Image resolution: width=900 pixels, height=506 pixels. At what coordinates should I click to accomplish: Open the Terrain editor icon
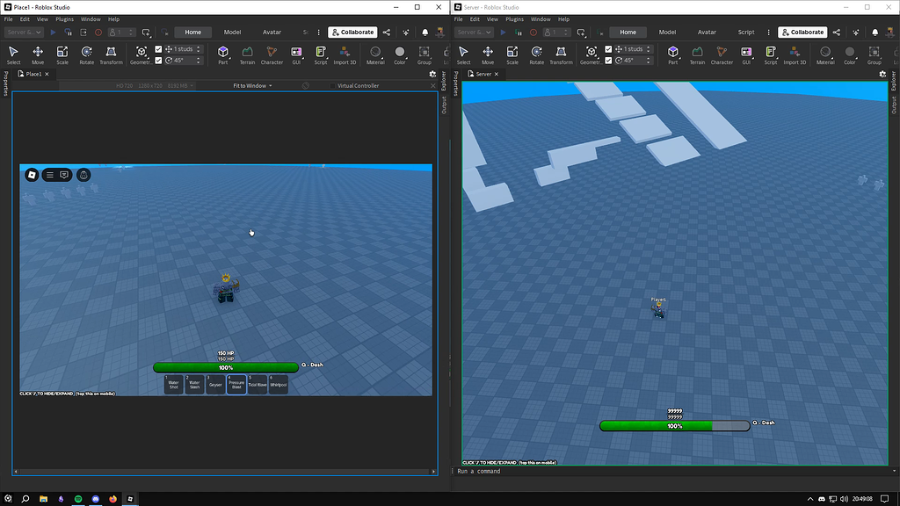(249, 51)
